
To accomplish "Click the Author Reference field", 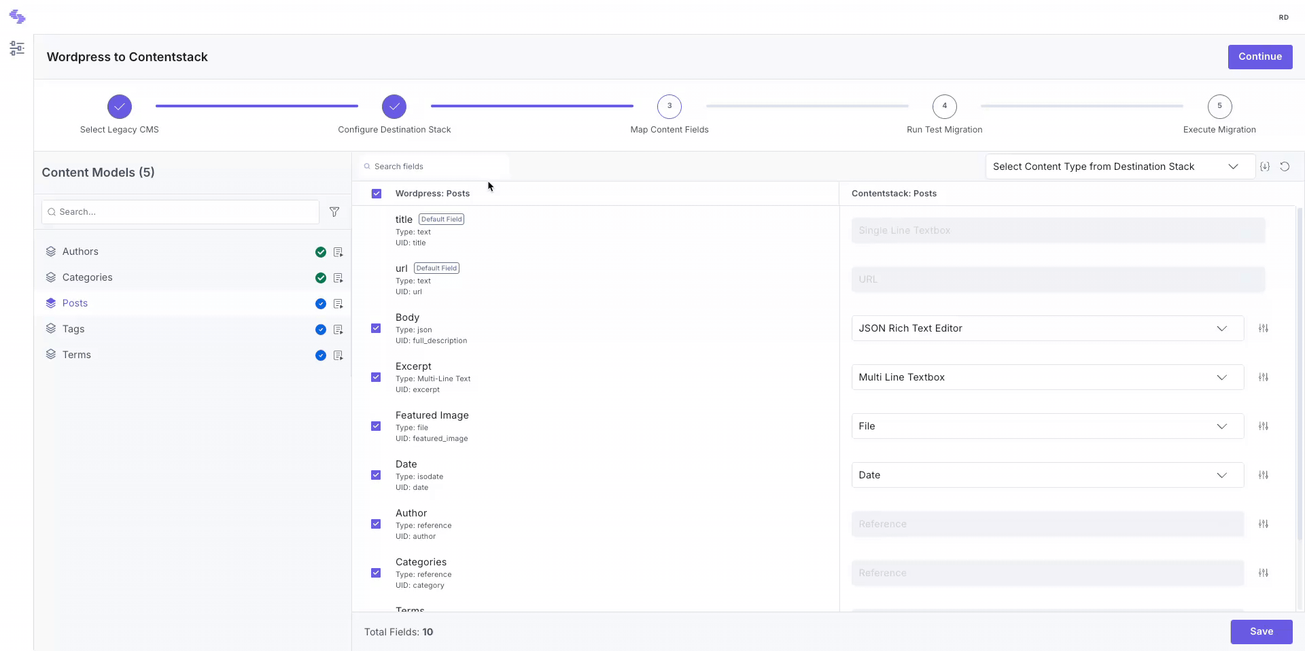I will (x=1047, y=524).
